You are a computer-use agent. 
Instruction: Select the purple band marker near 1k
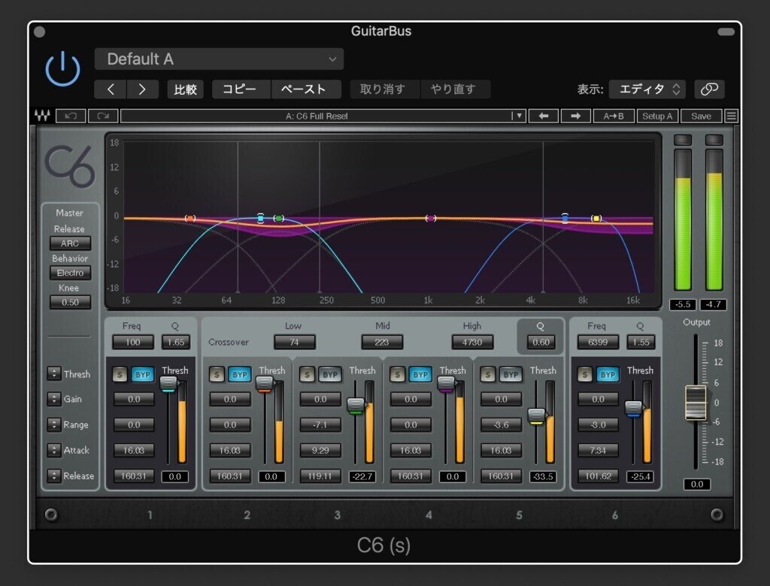[x=431, y=219]
